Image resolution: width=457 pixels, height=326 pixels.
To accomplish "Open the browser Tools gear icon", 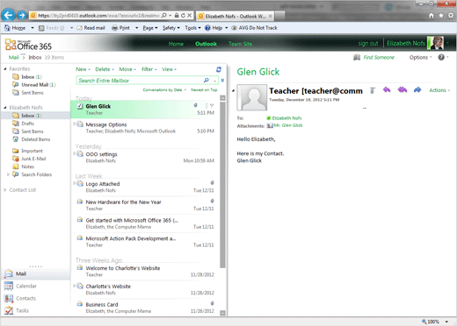I will point(451,16).
